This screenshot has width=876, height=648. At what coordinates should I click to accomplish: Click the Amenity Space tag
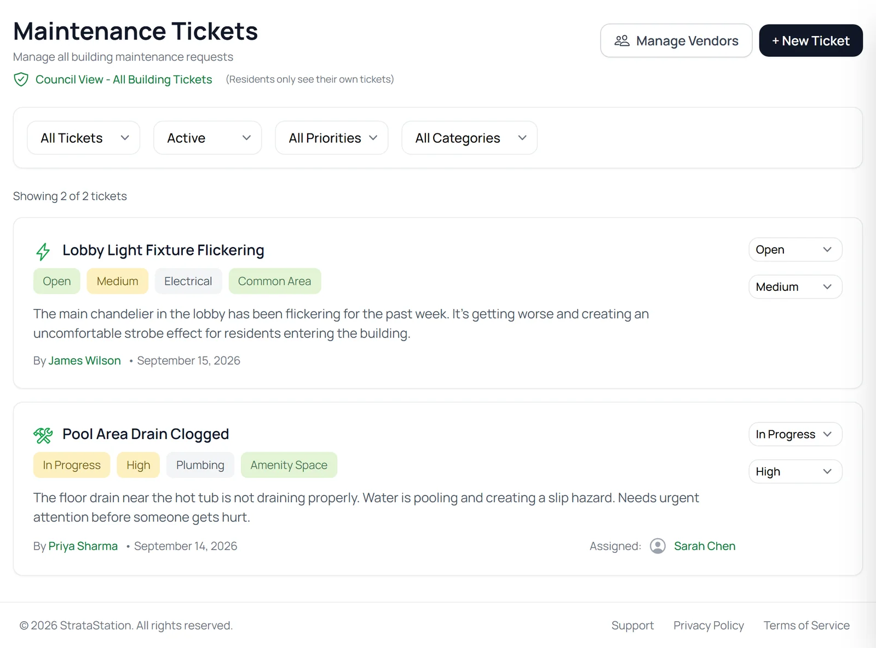coord(289,465)
